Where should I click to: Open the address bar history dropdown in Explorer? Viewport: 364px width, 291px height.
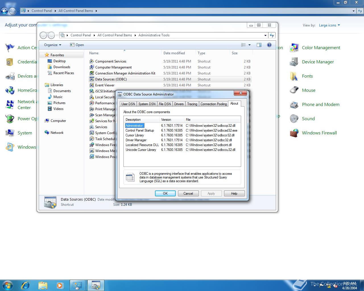265,36
